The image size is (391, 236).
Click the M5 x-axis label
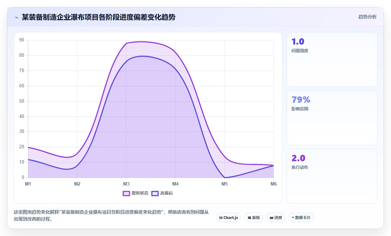coord(224,184)
